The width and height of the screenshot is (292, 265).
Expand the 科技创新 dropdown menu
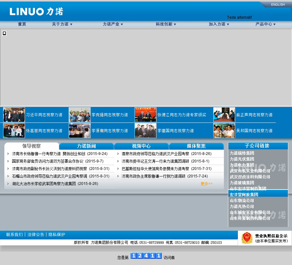166,24
